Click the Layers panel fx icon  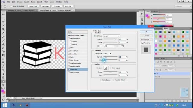point(168,101)
